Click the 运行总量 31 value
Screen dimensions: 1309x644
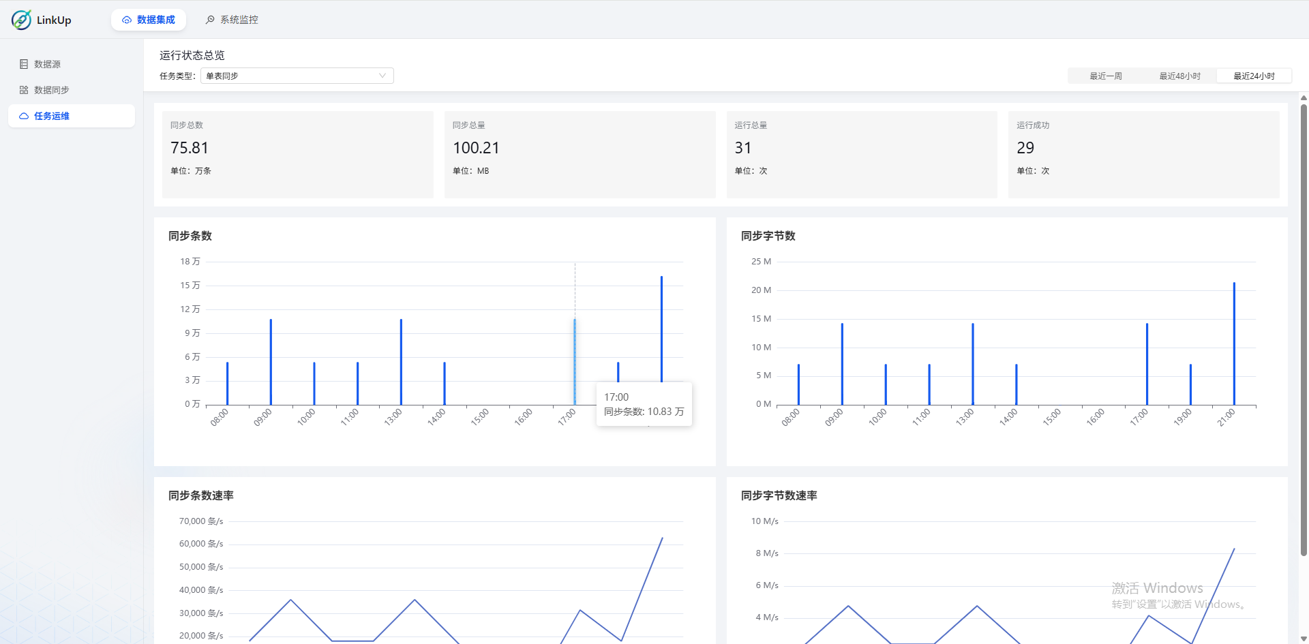pos(743,148)
